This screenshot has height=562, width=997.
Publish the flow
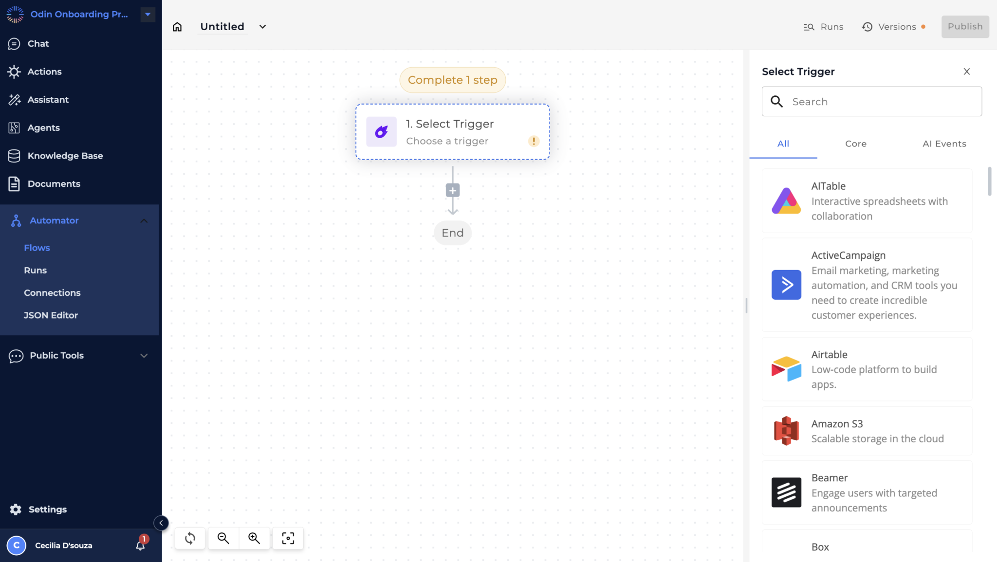pyautogui.click(x=964, y=26)
